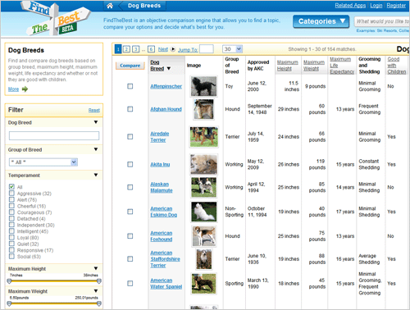The height and width of the screenshot is (310, 410).
Task: Collapse the Temperament filter section
Action: tap(96, 175)
